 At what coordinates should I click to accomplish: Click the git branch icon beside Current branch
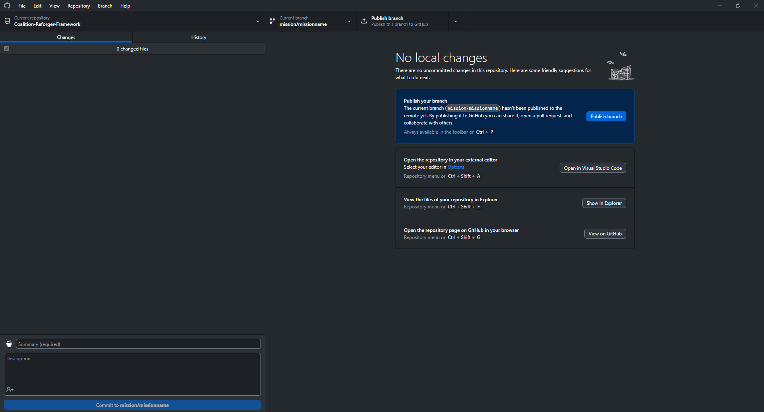[x=272, y=21]
